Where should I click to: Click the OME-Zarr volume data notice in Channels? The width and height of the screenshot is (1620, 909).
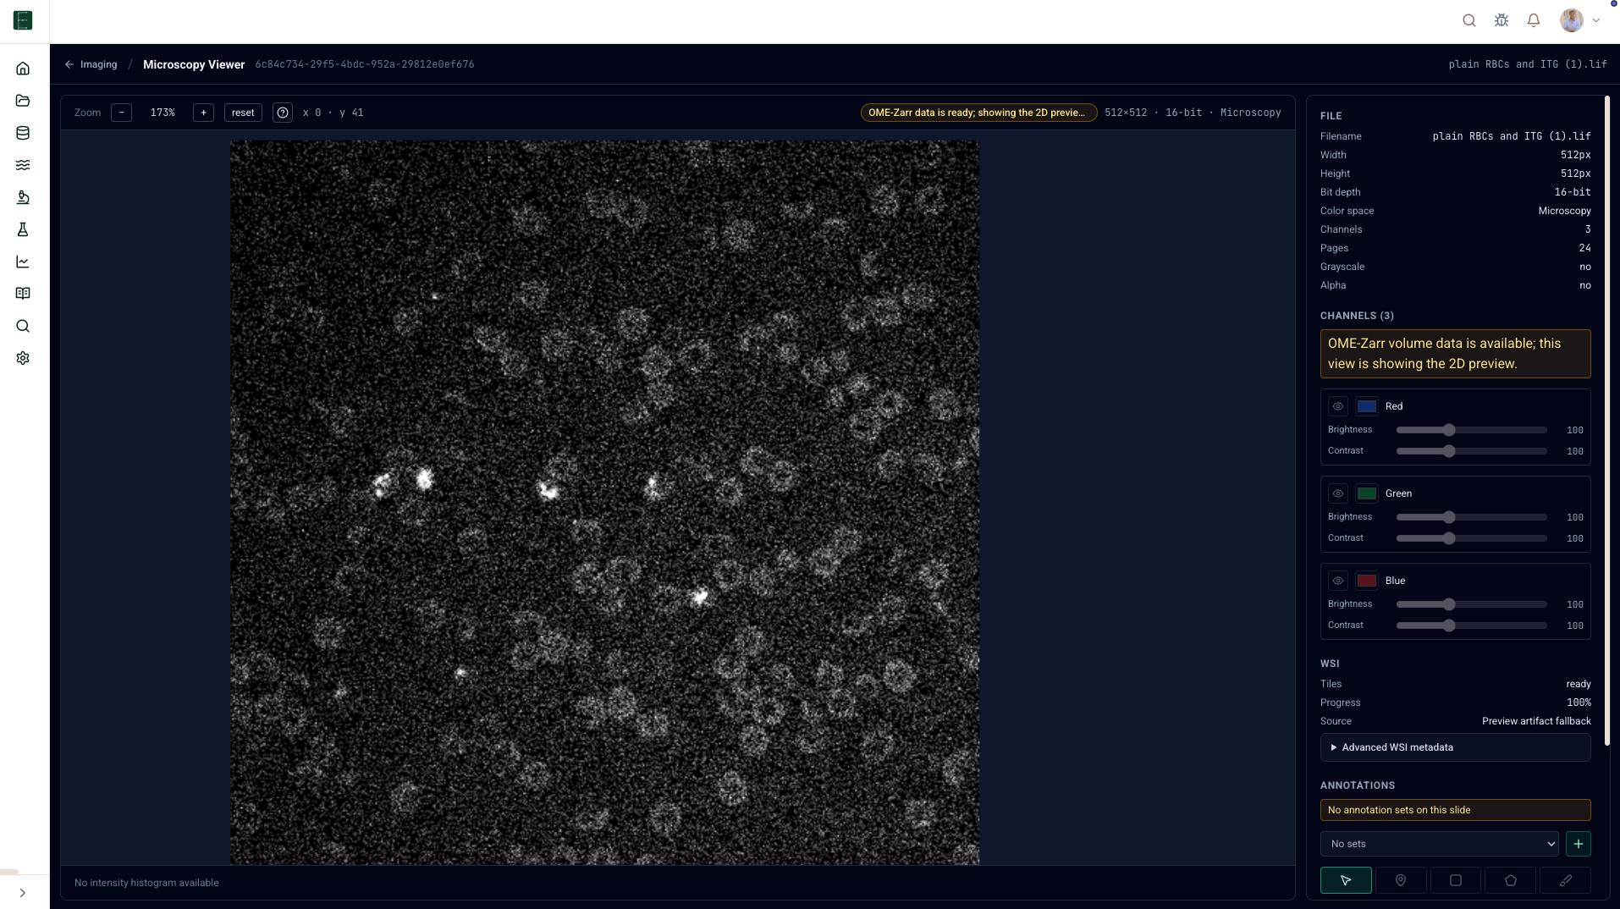[1455, 354]
